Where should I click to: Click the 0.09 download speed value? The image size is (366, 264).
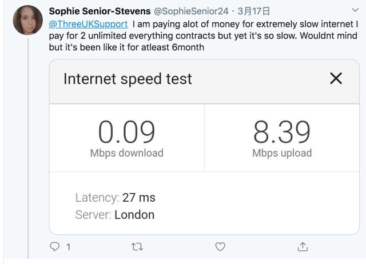[x=126, y=132]
